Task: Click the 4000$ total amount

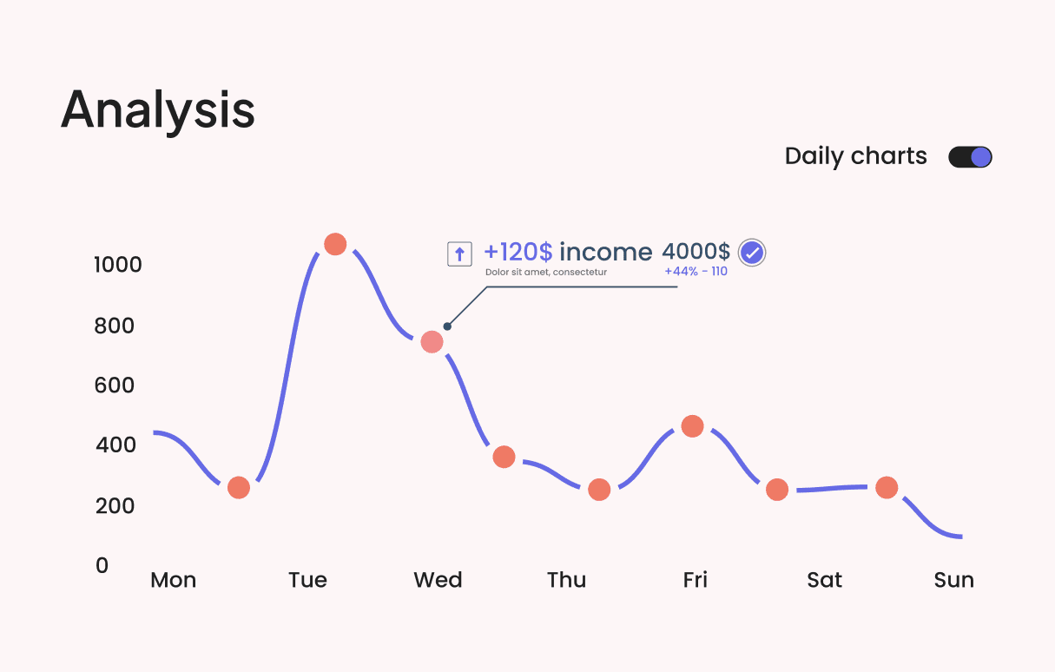Action: 696,252
